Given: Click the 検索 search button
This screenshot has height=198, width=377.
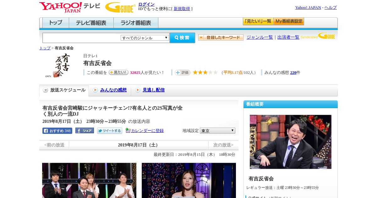Looking at the screenshot, I should (182, 38).
